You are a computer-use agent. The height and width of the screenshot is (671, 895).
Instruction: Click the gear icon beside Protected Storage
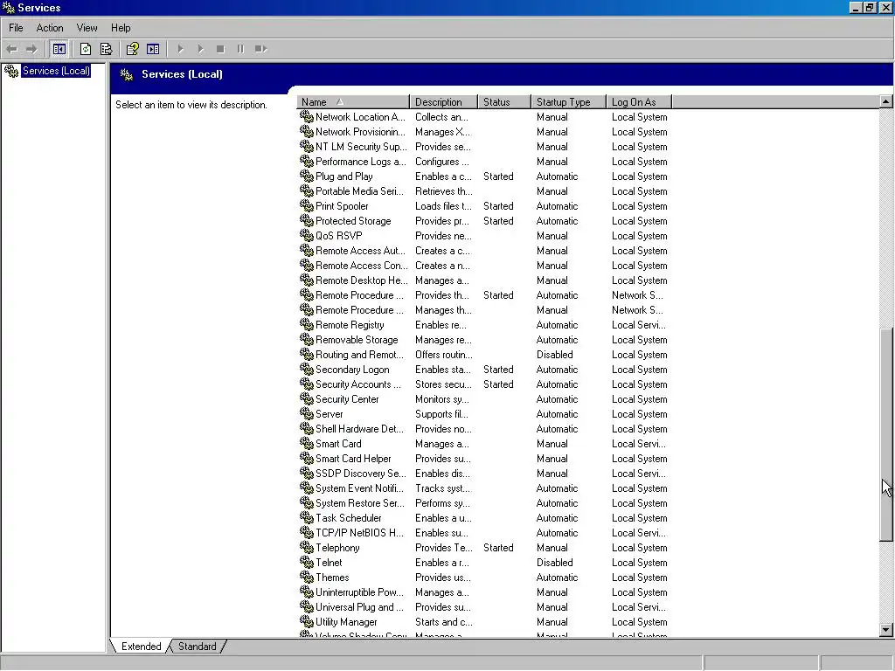click(x=307, y=221)
